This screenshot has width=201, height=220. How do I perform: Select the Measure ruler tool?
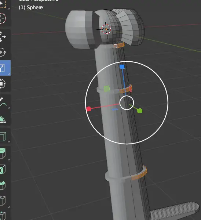pos(3,119)
